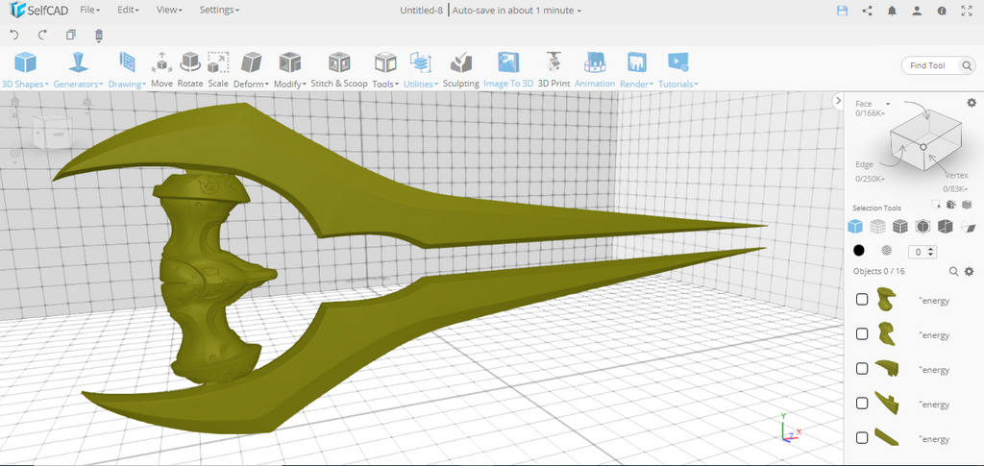This screenshot has height=466, width=984.
Task: Click the Delete trash can icon
Action: [x=99, y=36]
